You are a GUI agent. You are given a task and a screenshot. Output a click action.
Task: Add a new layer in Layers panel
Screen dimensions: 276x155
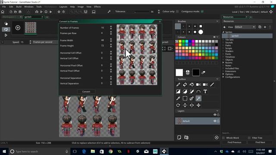[x=179, y=137]
